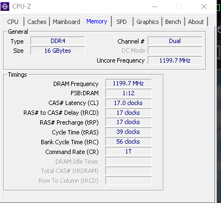Click the RAS# to CAS# Delay label

(61, 113)
